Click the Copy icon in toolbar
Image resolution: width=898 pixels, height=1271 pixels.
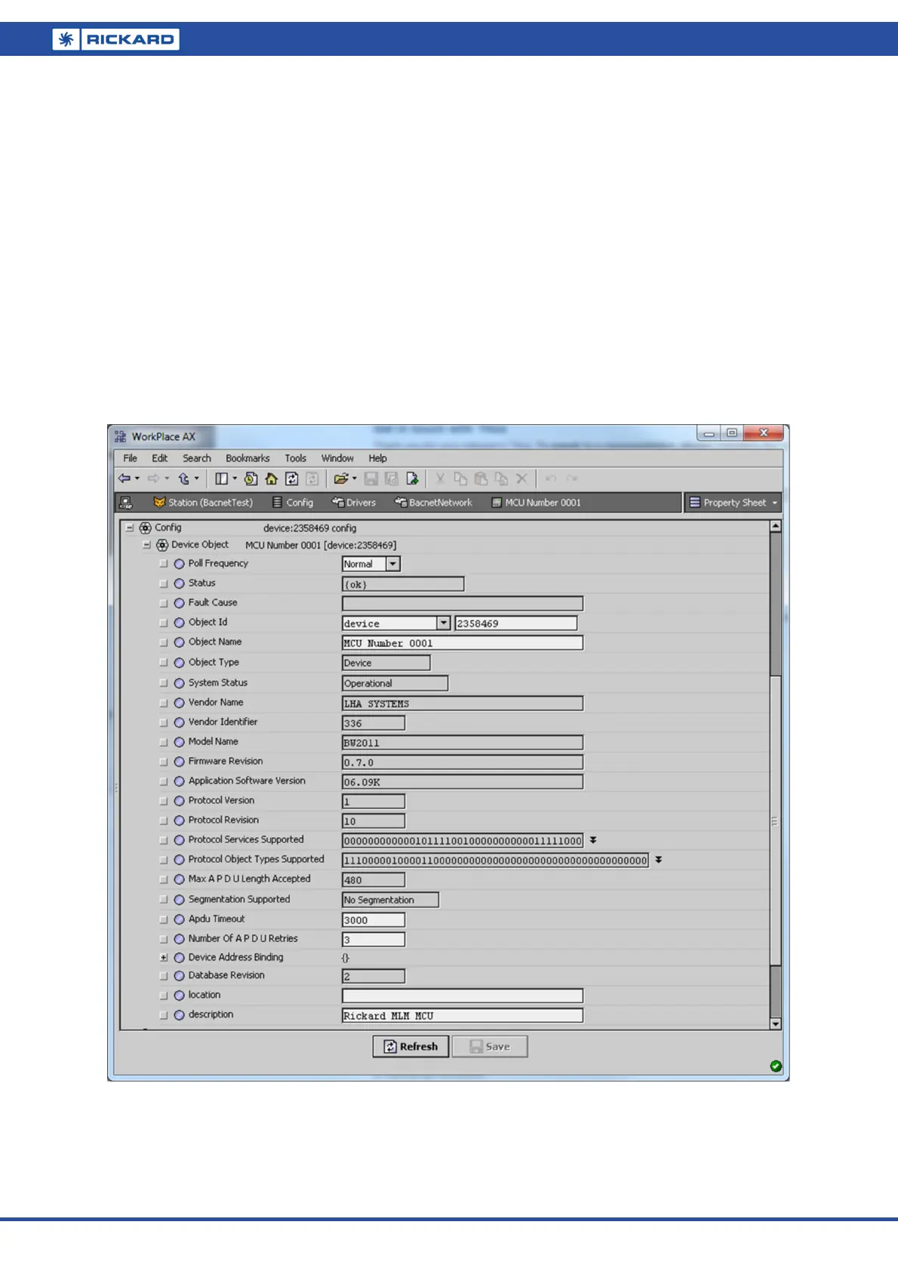460,479
